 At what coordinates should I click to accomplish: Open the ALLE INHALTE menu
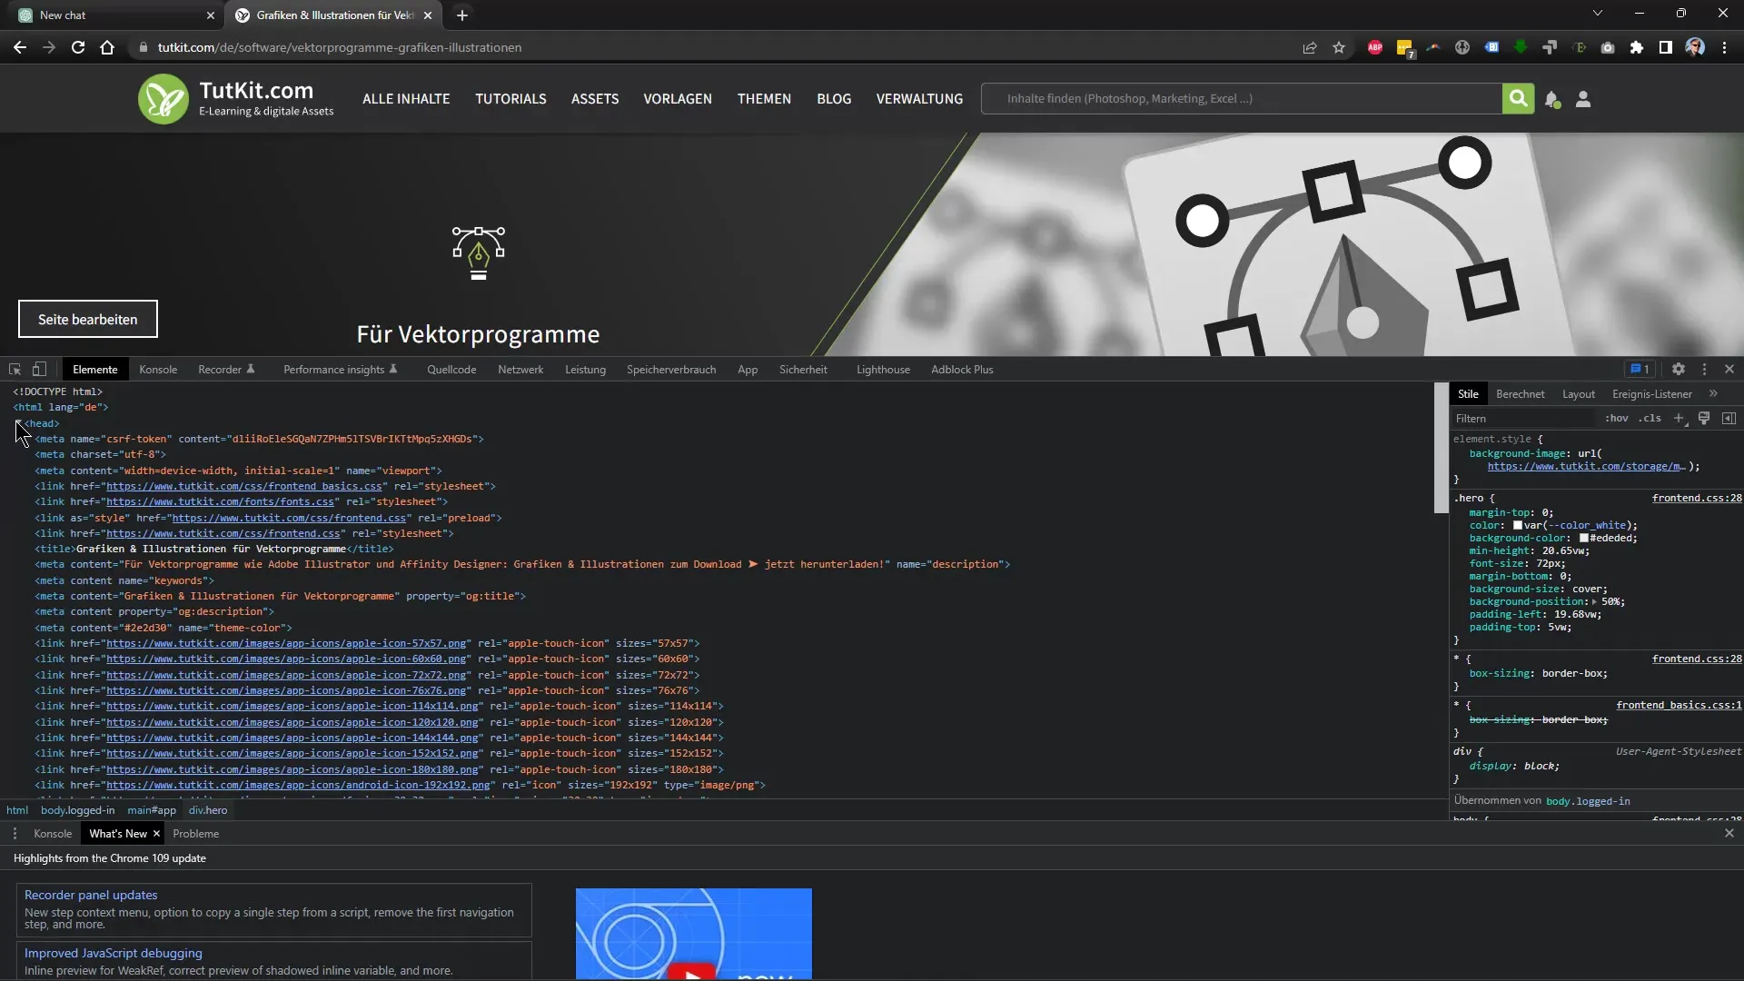pyautogui.click(x=406, y=99)
